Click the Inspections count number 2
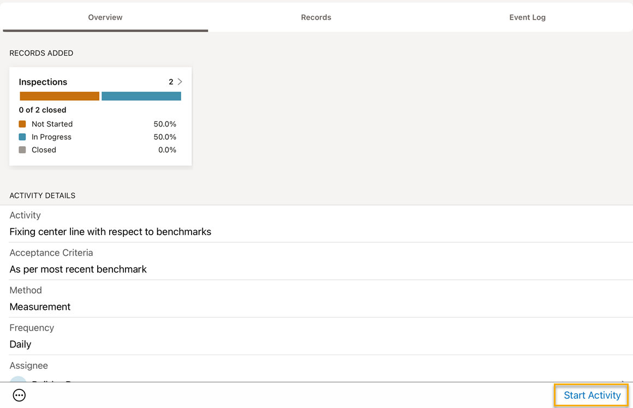Screen dimensions: 633x408 (x=171, y=82)
